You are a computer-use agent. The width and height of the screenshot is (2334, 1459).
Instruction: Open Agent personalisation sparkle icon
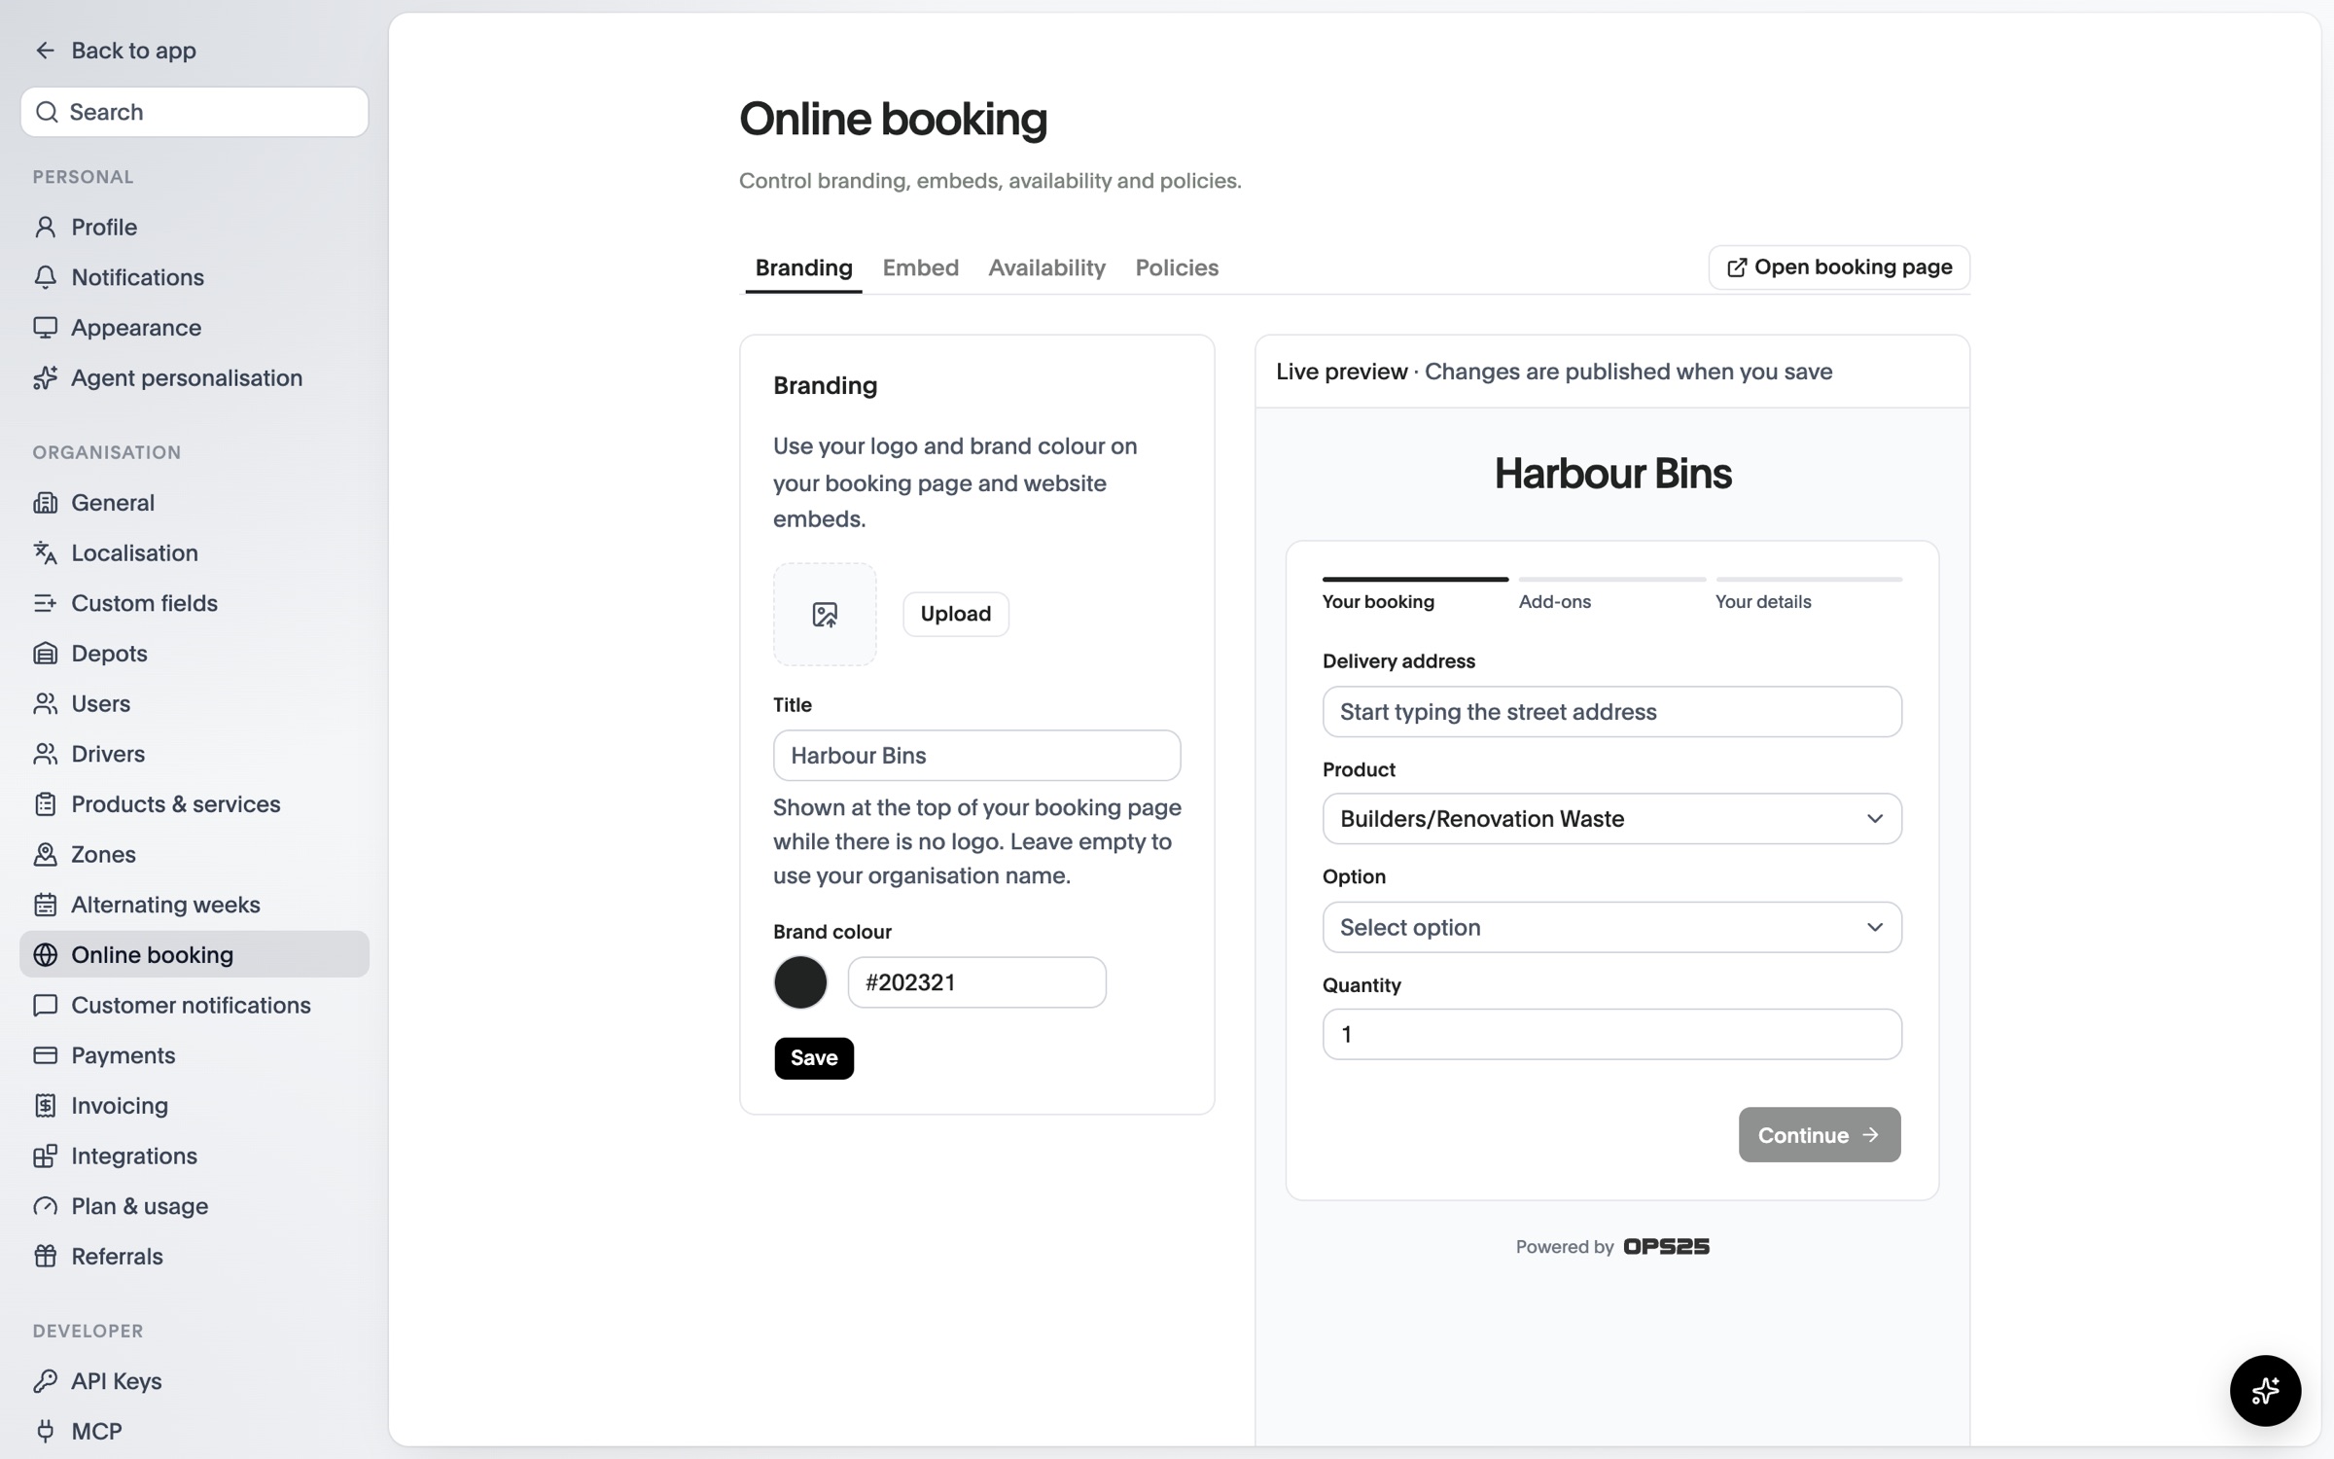click(45, 377)
